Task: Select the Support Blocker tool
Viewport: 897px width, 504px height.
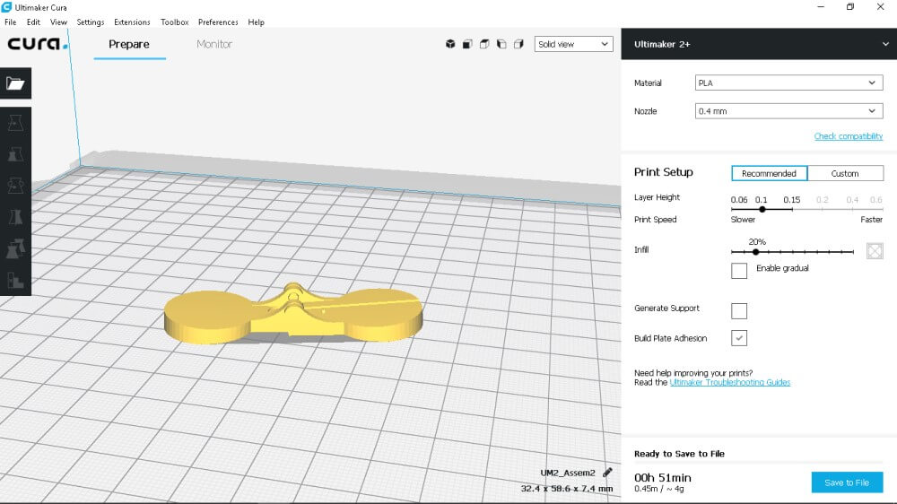Action: (x=15, y=280)
